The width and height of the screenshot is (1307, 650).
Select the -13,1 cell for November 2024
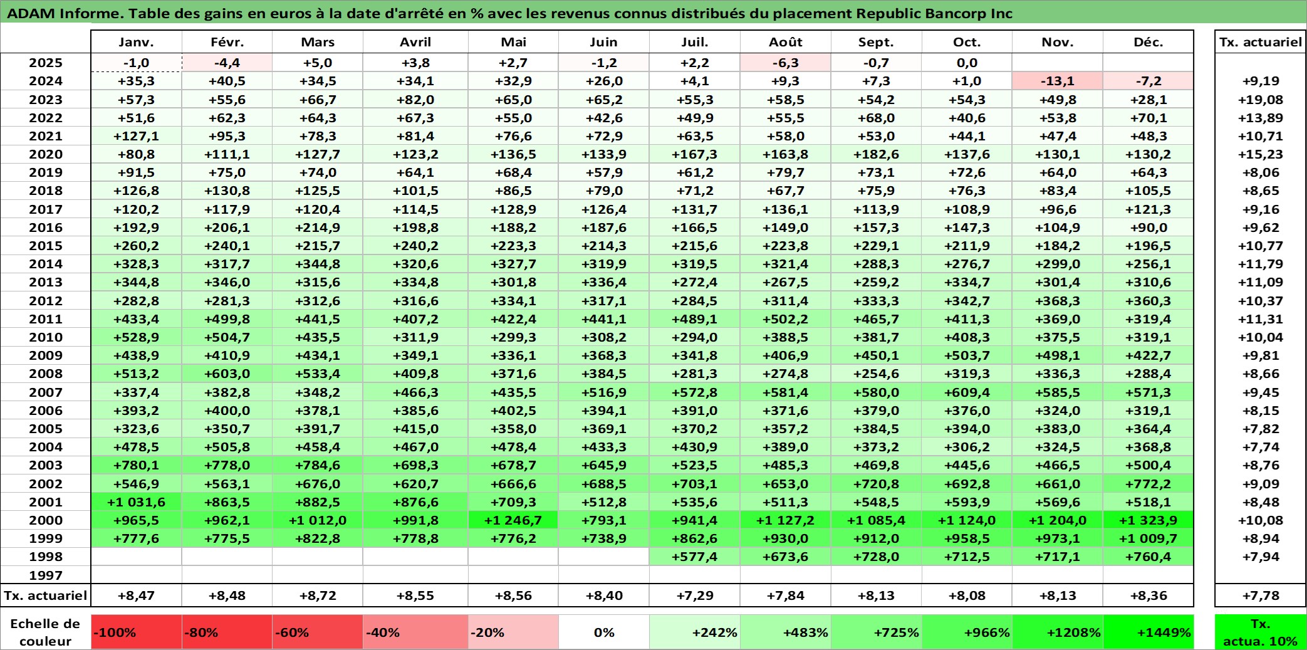coord(1058,81)
